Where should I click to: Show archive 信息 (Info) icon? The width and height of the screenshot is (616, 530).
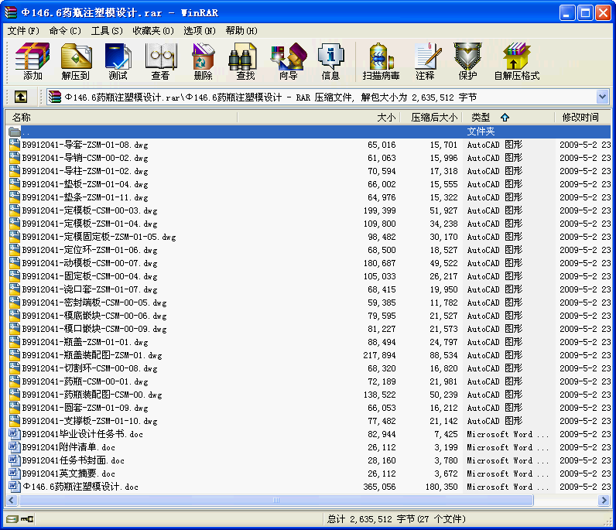click(x=330, y=62)
